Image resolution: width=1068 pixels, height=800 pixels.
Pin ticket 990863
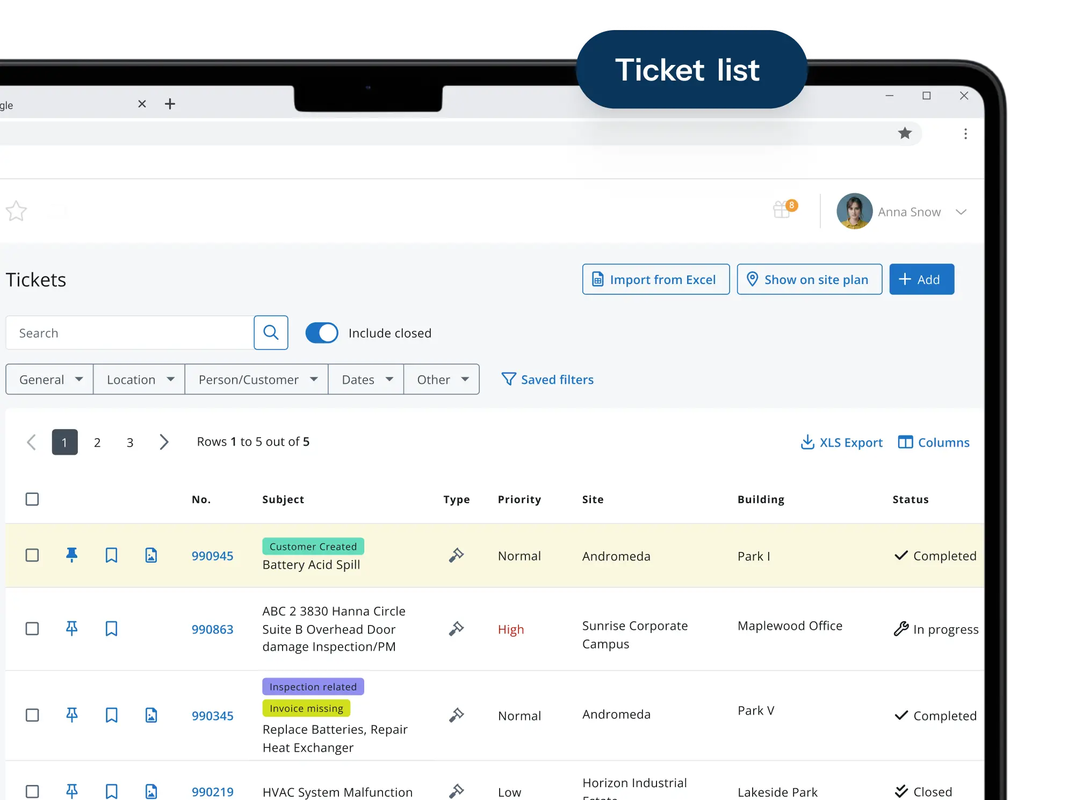pyautogui.click(x=71, y=629)
